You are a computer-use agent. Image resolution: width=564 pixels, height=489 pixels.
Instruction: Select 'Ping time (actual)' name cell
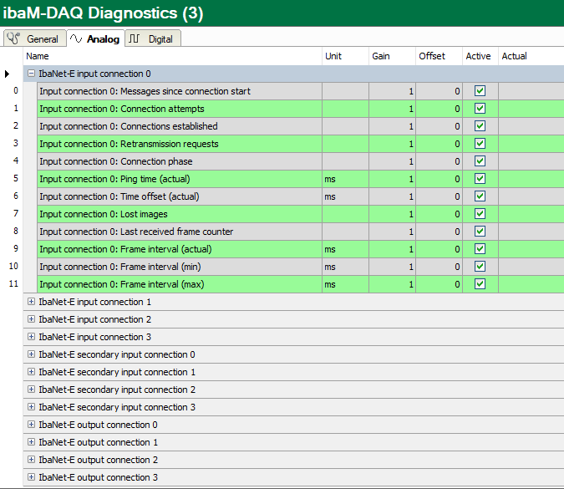pyautogui.click(x=180, y=179)
